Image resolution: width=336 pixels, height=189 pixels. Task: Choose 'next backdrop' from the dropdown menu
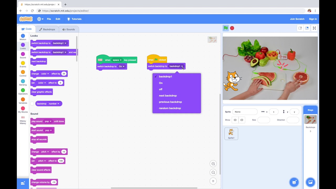168,96
